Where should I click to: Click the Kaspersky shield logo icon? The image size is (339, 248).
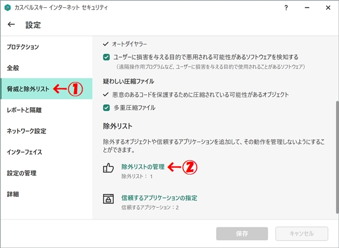coord(8,8)
